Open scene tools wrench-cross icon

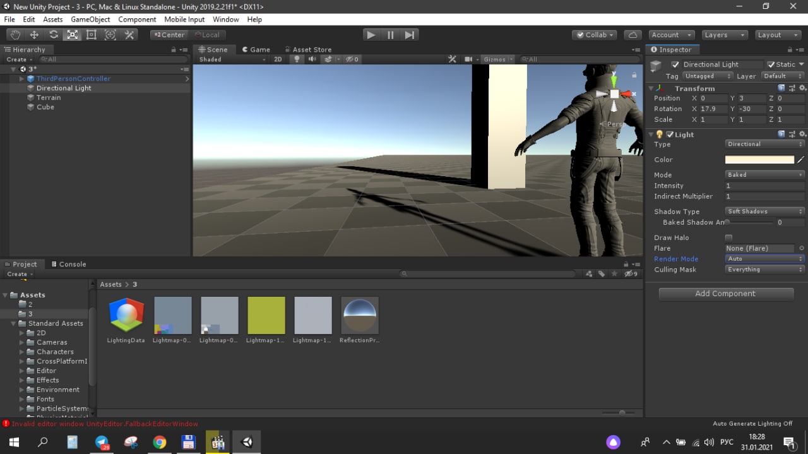click(452, 59)
